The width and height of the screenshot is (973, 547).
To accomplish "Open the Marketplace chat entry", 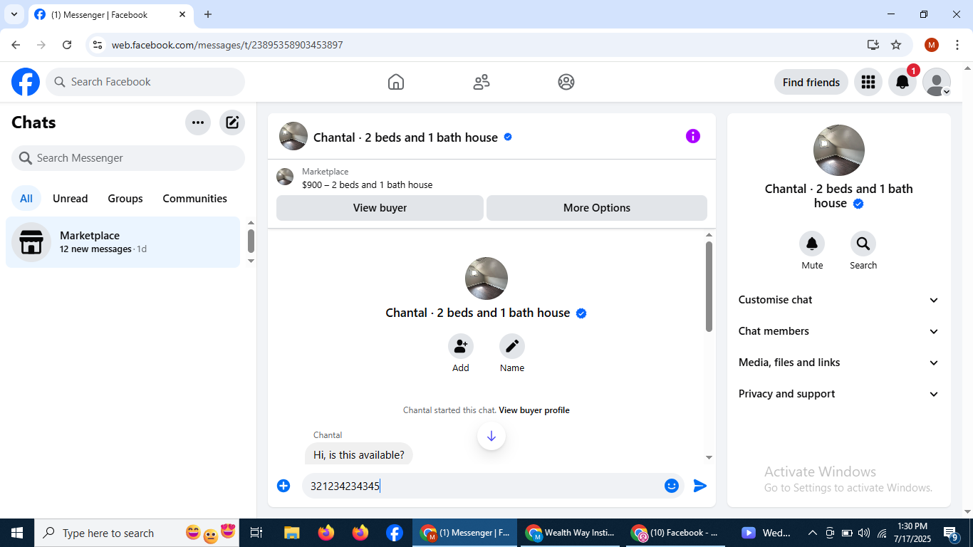I will pyautogui.click(x=123, y=242).
